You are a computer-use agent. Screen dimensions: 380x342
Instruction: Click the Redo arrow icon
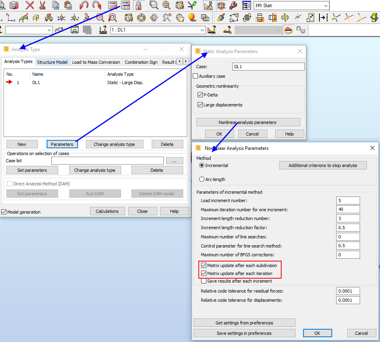click(x=96, y=5)
